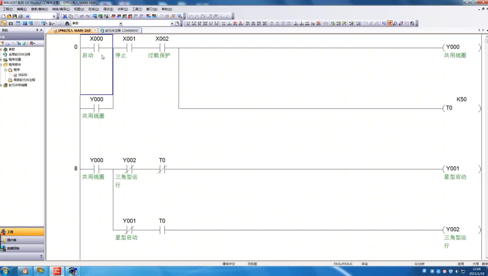The width and height of the screenshot is (488, 276).
Task: Click the New project icon
Action: click(4, 16)
